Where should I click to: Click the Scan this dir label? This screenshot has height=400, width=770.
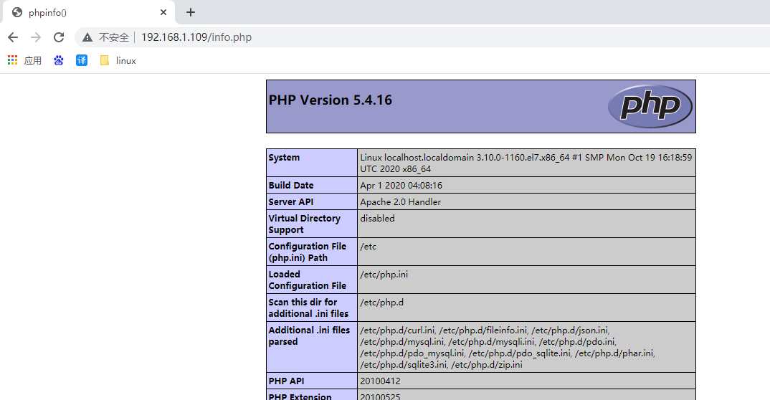308,308
